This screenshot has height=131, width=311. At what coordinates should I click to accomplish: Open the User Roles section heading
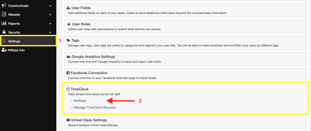click(x=81, y=24)
